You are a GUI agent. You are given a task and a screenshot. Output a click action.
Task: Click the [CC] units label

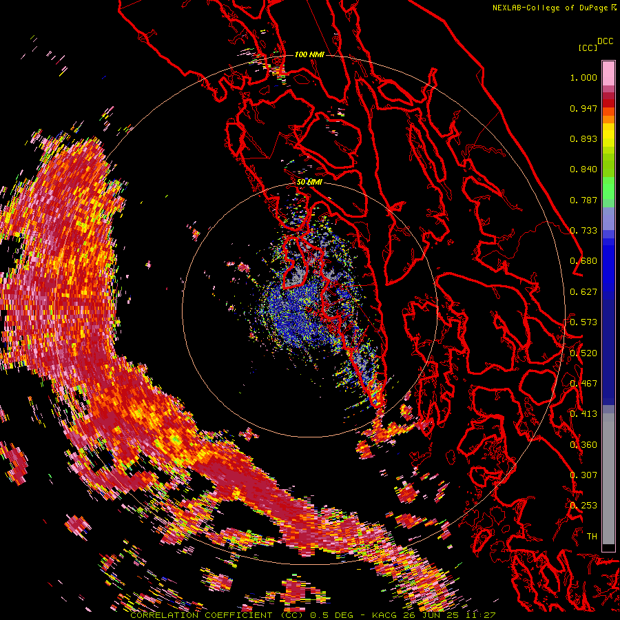click(x=588, y=48)
